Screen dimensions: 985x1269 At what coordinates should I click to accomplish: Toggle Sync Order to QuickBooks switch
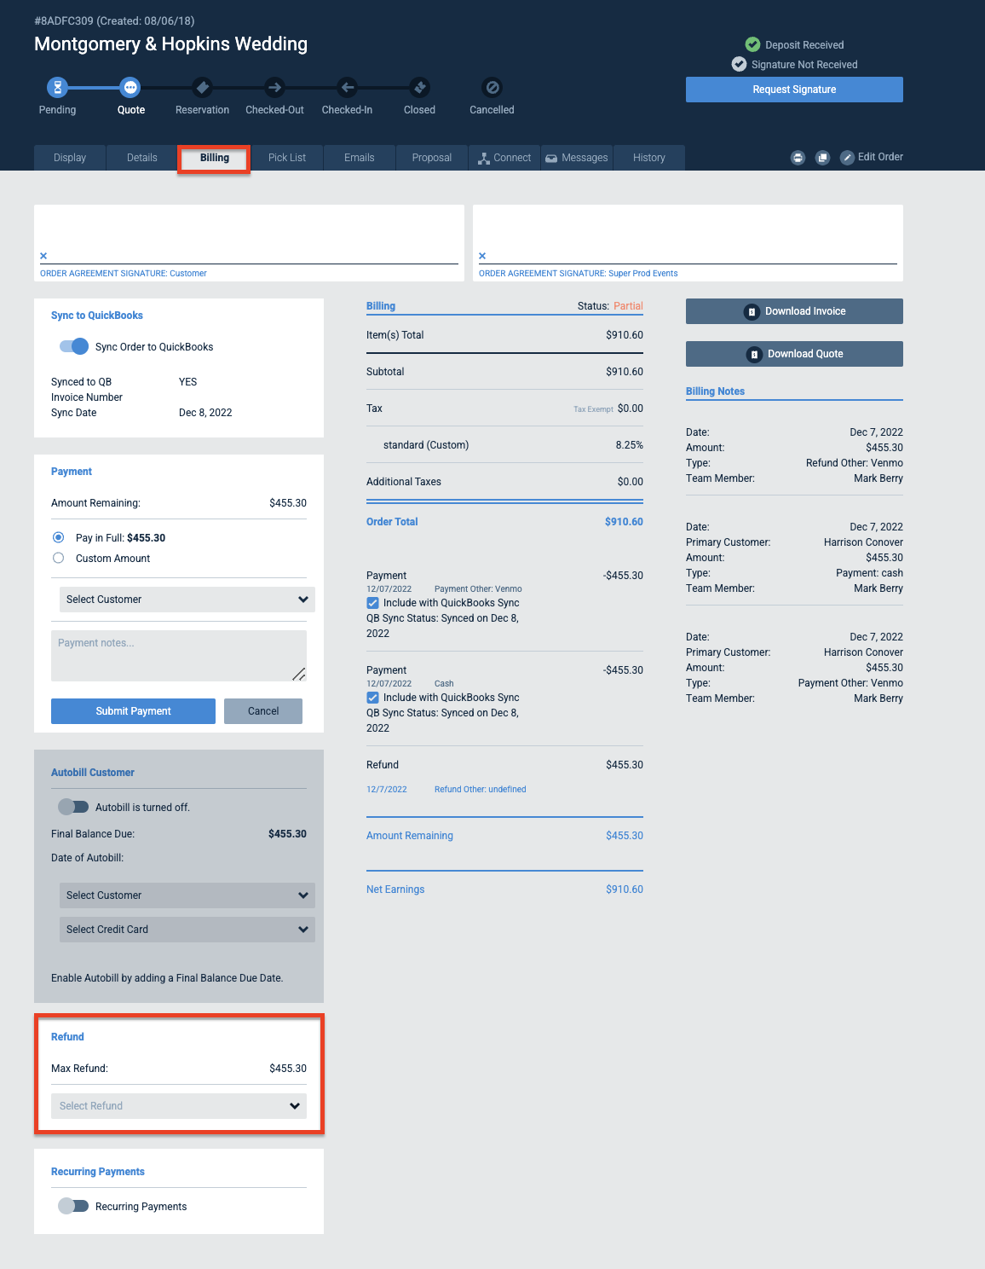74,346
